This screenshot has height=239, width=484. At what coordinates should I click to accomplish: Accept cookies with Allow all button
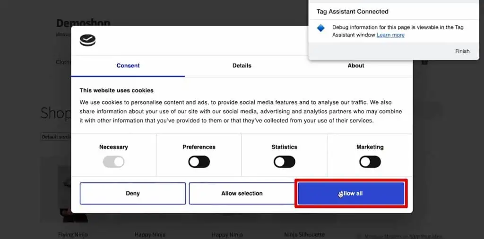coord(351,193)
